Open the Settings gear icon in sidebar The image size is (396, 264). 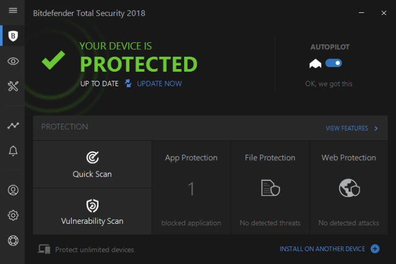coord(13,215)
